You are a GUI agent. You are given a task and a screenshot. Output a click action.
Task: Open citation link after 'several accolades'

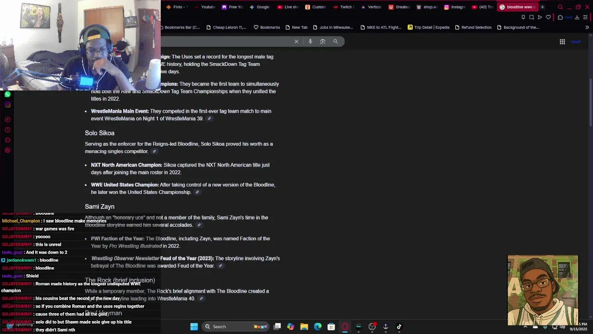click(x=199, y=225)
